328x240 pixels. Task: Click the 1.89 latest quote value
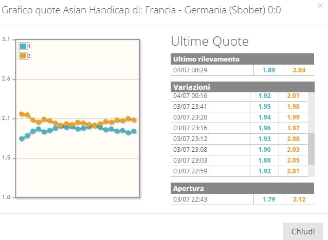(x=269, y=70)
